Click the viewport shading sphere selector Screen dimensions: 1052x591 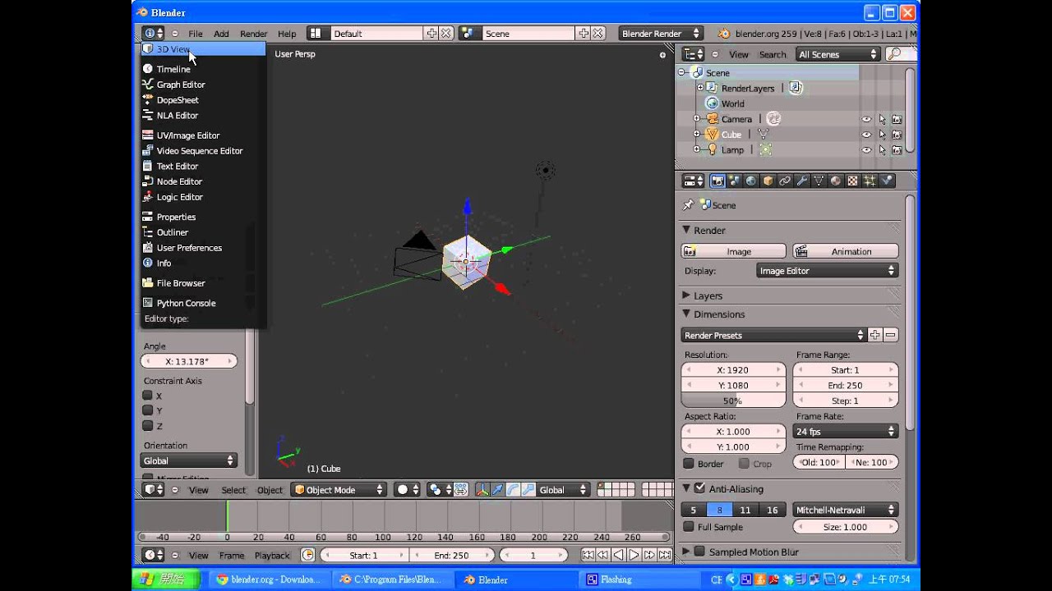(408, 490)
